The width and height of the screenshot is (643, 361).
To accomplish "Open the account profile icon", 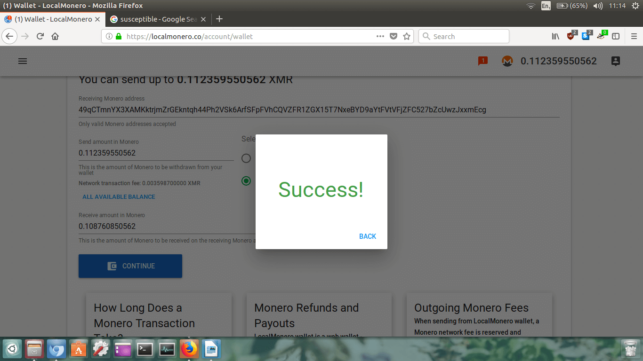I will pyautogui.click(x=615, y=61).
